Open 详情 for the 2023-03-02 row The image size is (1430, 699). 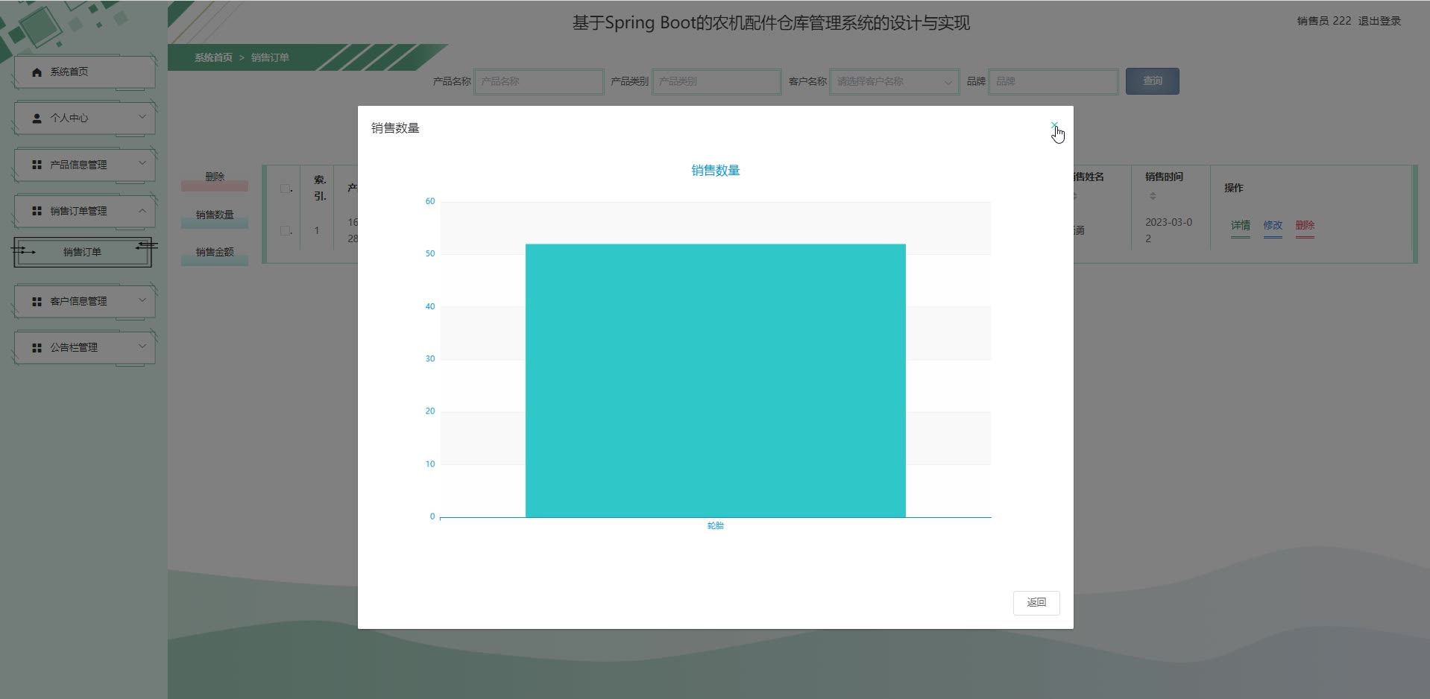[1241, 225]
